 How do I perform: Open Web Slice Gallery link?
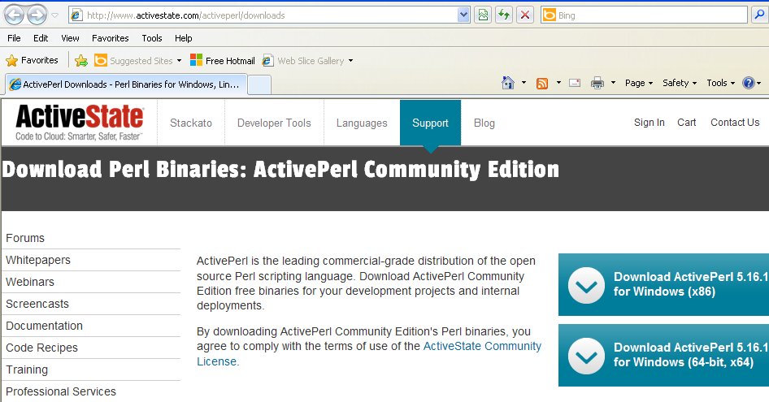point(303,61)
